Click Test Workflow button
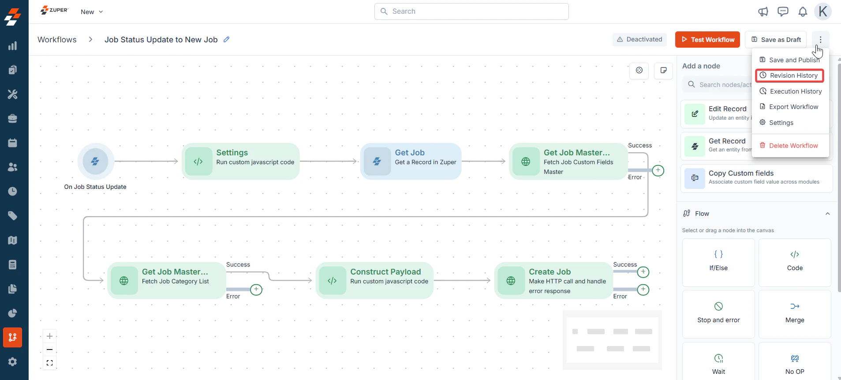 [707, 40]
